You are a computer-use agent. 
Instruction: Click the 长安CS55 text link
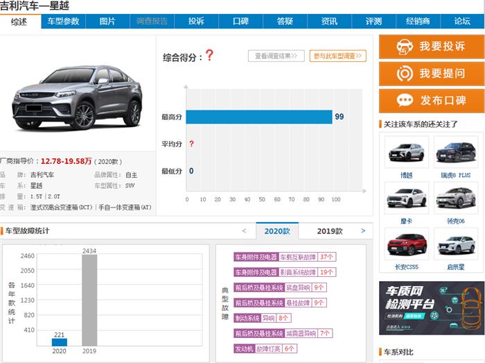pos(407,267)
